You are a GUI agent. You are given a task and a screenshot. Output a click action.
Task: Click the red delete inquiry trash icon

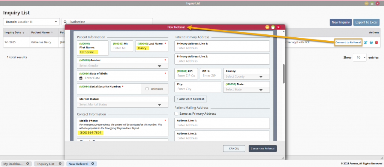click(x=376, y=43)
